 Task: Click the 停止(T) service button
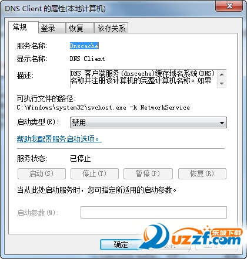pos(95,173)
